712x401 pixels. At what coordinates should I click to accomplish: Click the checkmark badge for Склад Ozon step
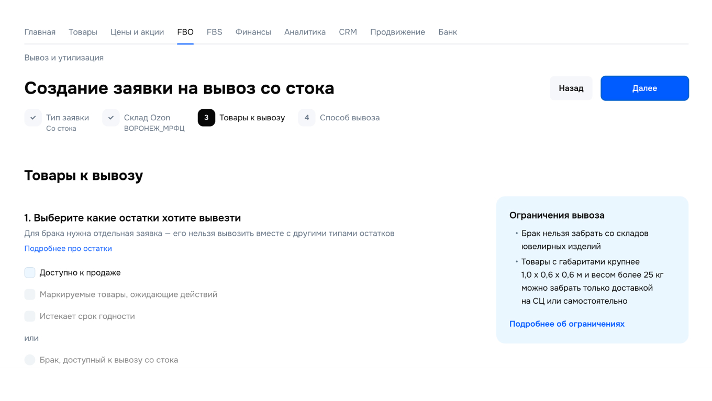111,118
